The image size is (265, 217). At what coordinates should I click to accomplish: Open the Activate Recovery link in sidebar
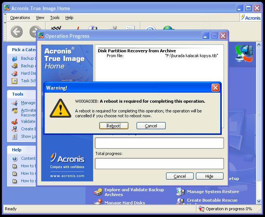[x=28, y=113]
